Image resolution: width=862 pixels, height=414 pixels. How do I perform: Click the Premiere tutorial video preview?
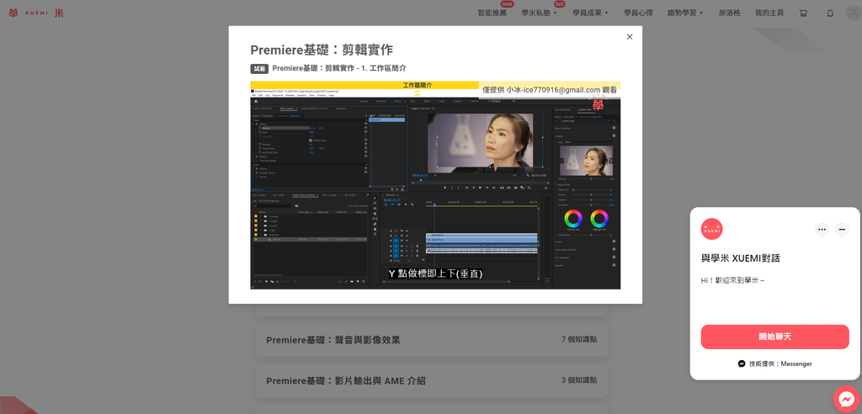pos(435,185)
